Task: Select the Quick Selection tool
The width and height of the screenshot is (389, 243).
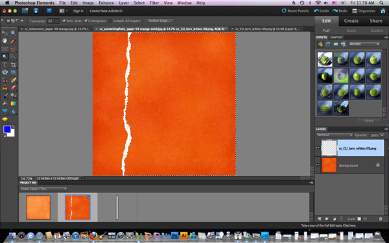Action: (x=13, y=57)
